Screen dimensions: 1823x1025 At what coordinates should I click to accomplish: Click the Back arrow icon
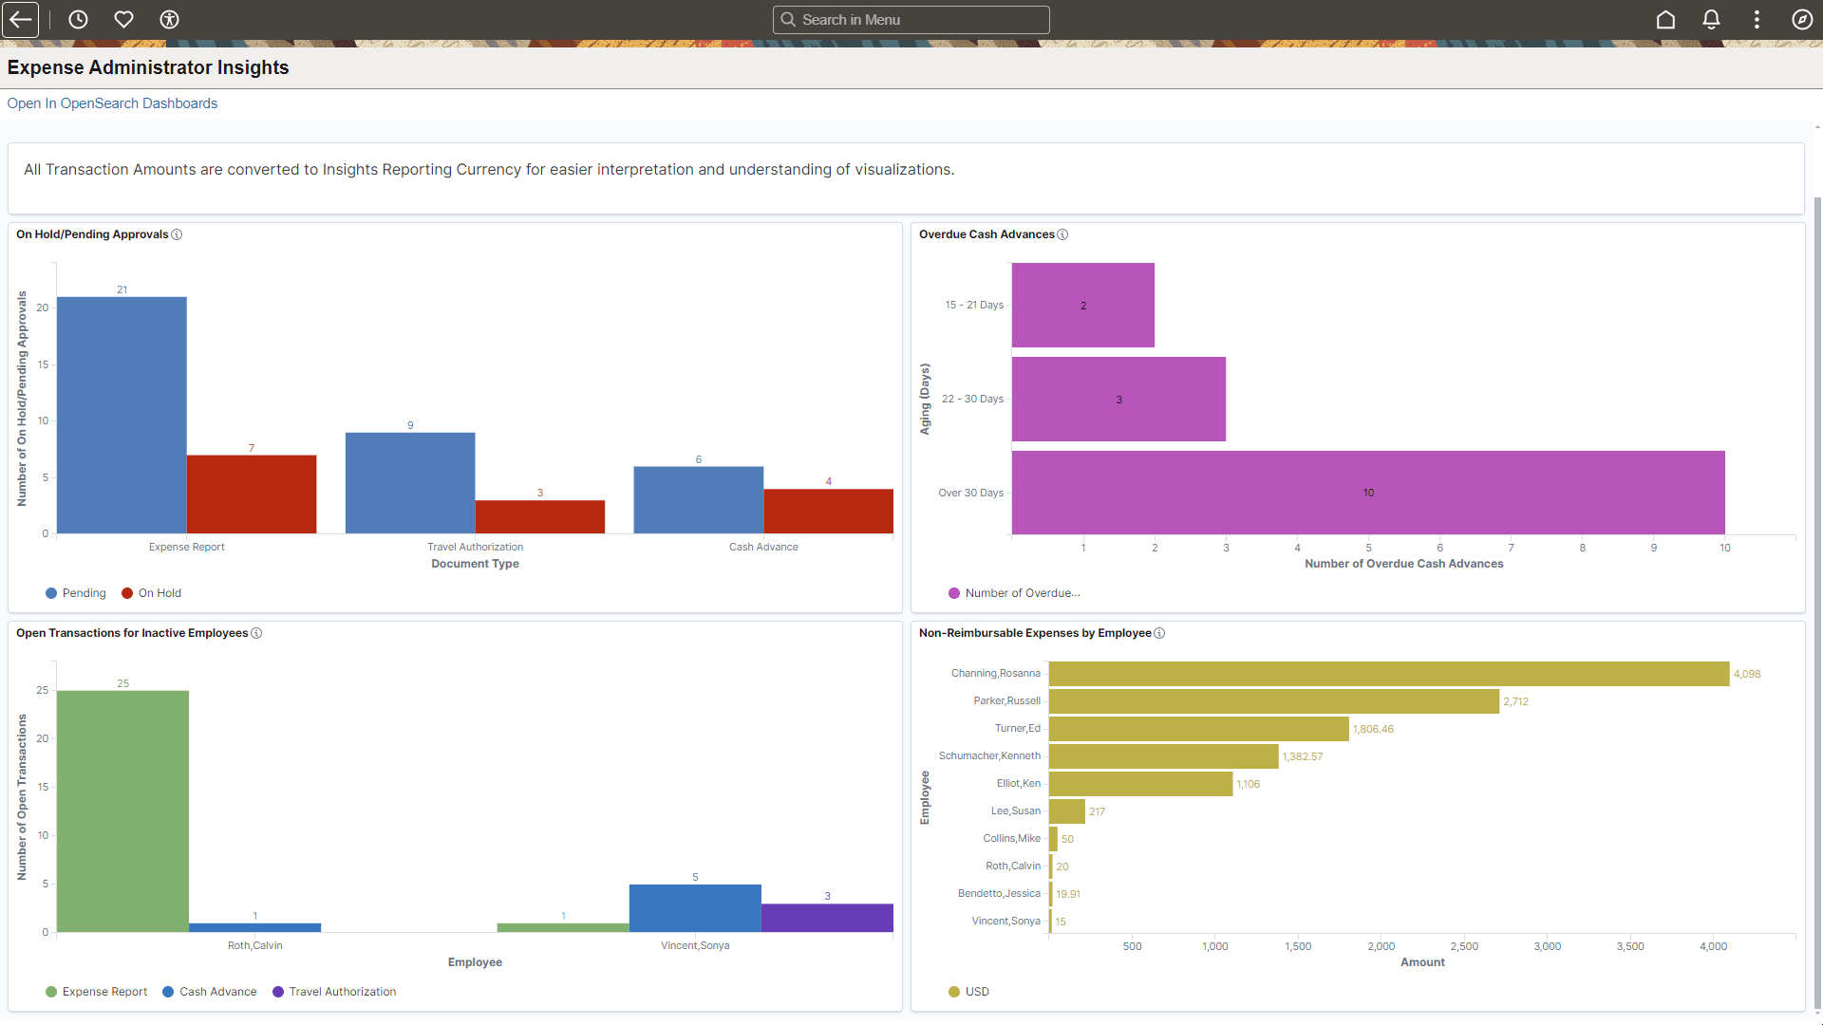pos(20,19)
